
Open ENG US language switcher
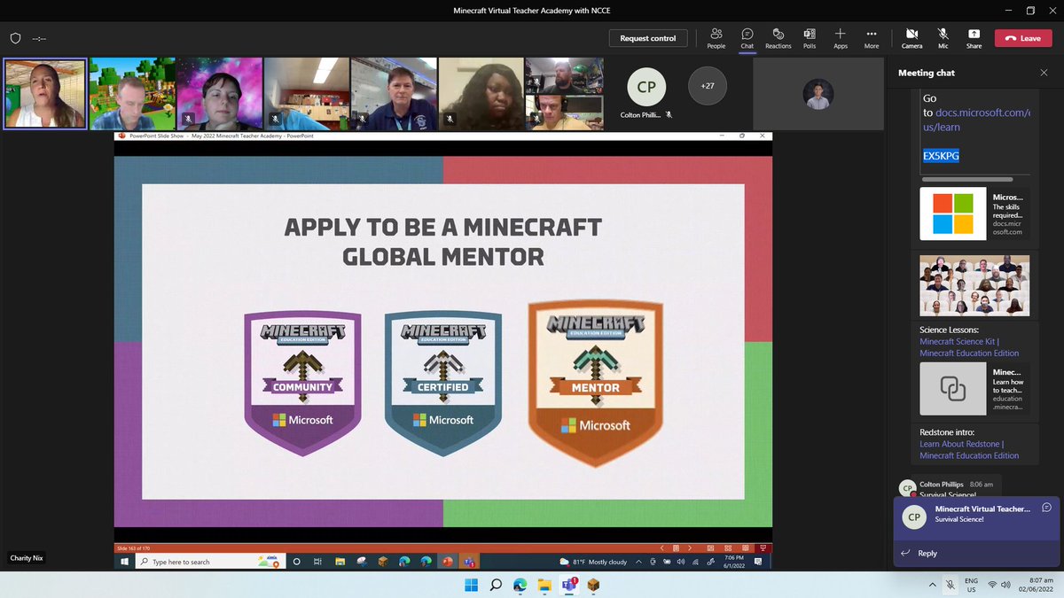[x=971, y=585]
